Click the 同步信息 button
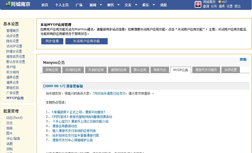The image size is (252, 153). 52,41
